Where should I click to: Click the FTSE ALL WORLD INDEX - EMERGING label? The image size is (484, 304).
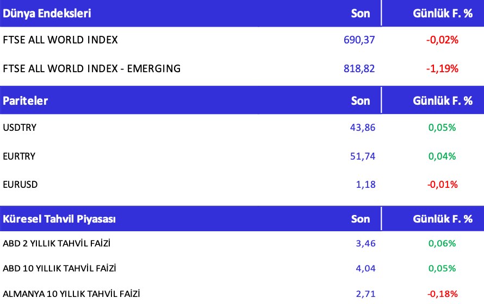tap(92, 68)
